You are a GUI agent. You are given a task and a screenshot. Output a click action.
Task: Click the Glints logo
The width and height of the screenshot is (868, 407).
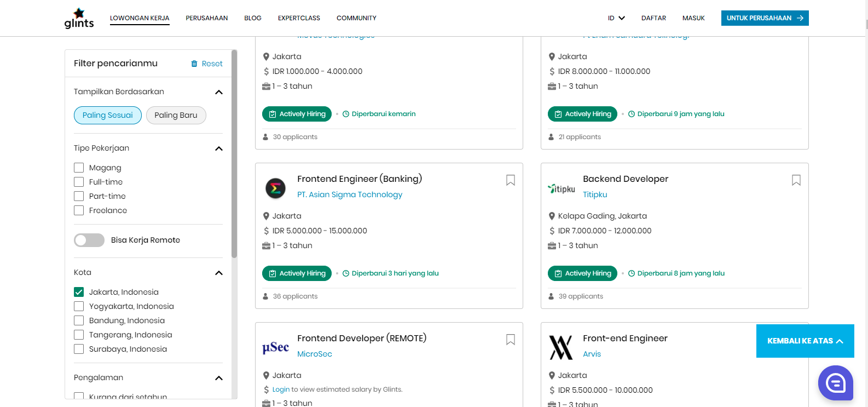[x=79, y=18]
